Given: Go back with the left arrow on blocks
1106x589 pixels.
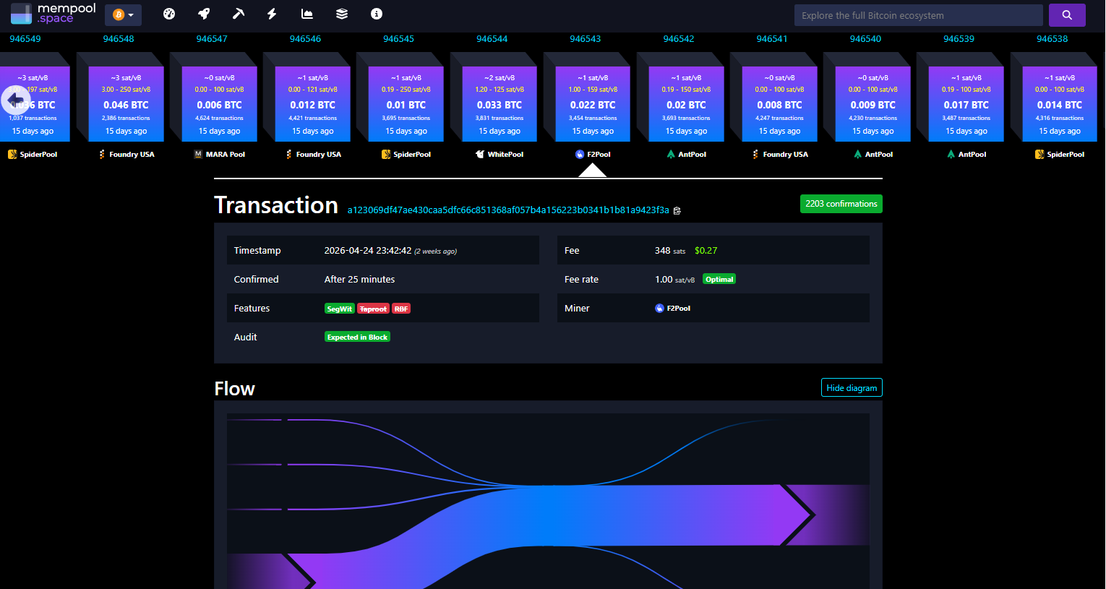Looking at the screenshot, I should 15,100.
